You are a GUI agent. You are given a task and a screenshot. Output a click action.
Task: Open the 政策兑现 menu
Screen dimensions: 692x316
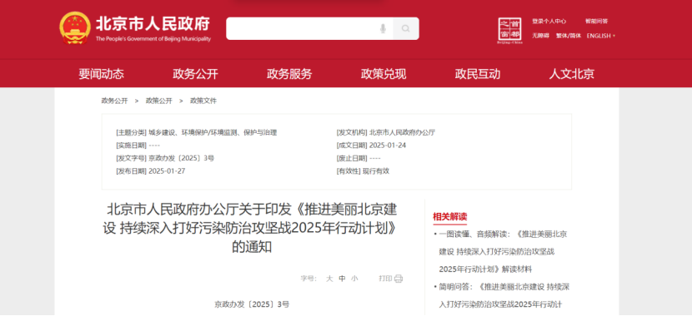click(x=384, y=74)
